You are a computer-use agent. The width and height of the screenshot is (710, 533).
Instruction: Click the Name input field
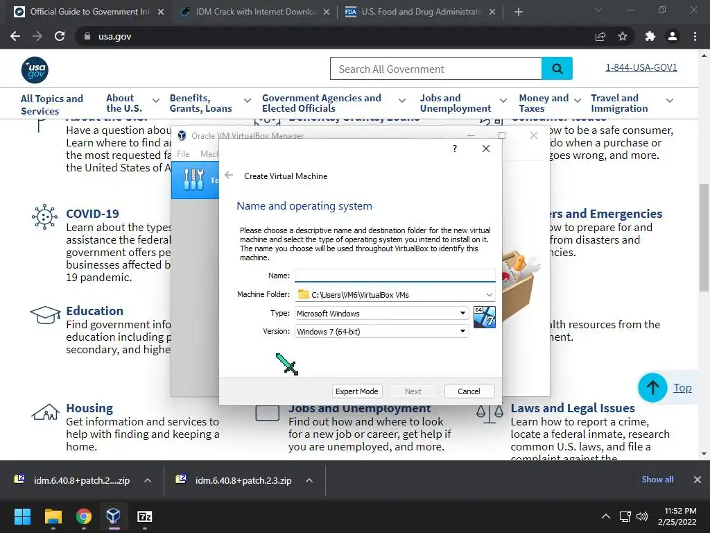pos(395,276)
